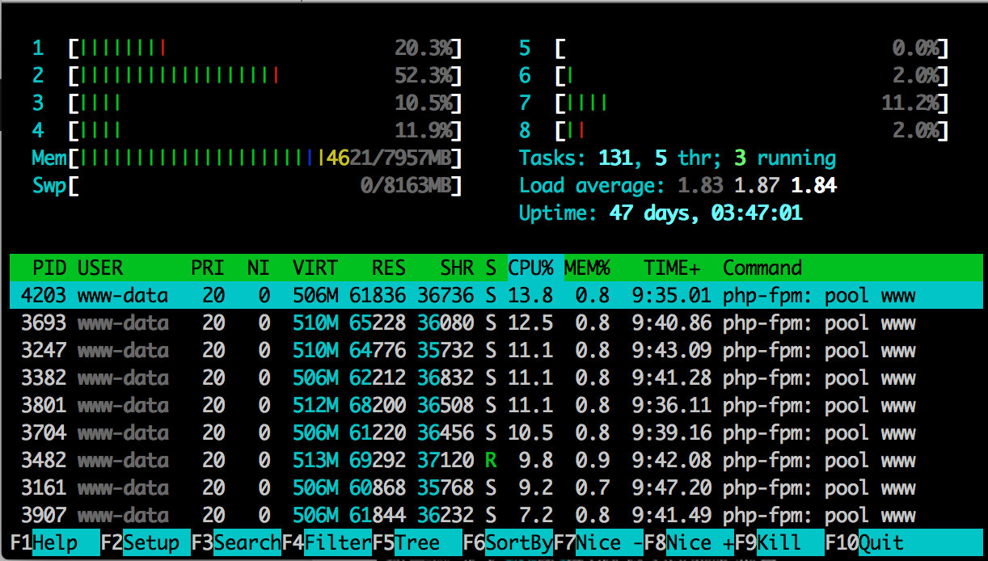Viewport: 988px width, 561px height.
Task: Click the 9:35.01 TIME+ value
Action: (672, 296)
